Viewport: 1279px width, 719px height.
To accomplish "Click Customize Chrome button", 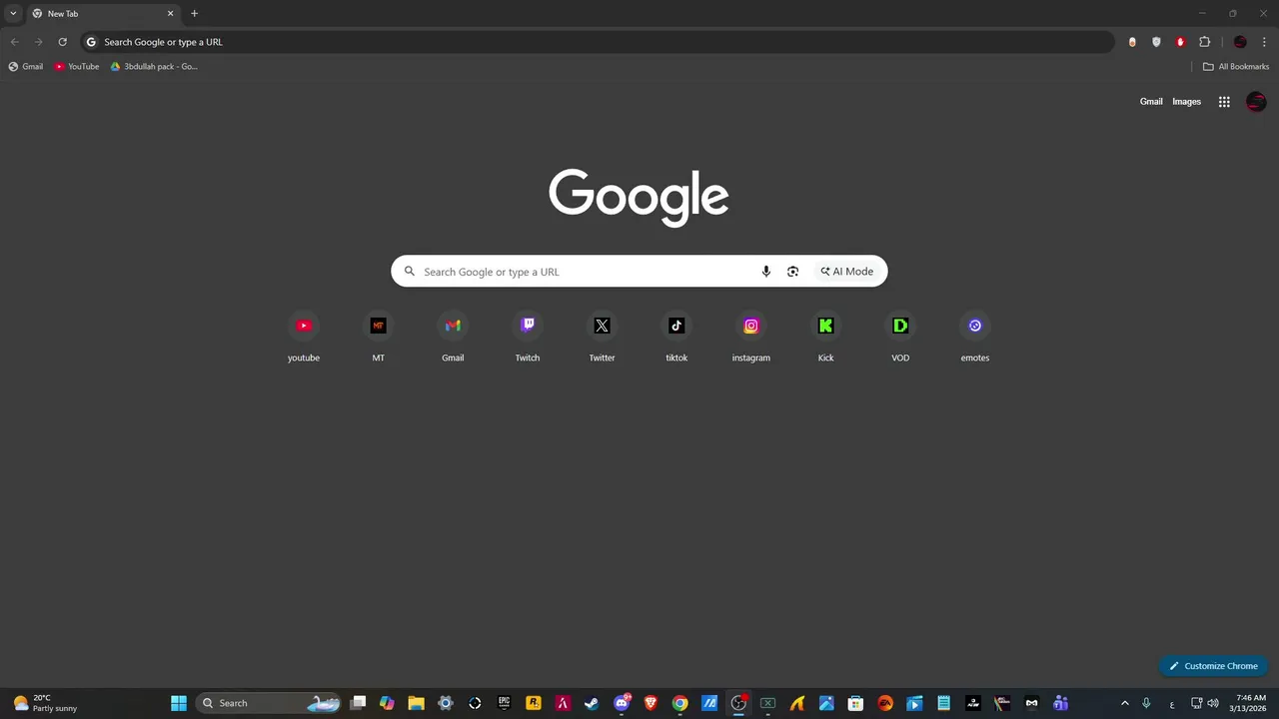I will click(1214, 666).
